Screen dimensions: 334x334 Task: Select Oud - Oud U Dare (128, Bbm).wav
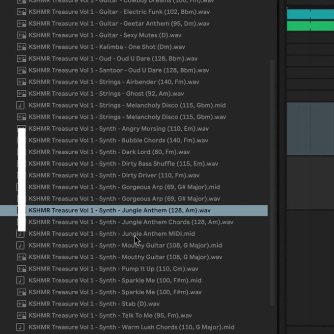click(113, 58)
